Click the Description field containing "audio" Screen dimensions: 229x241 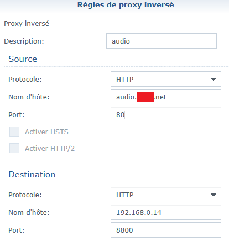(x=162, y=41)
